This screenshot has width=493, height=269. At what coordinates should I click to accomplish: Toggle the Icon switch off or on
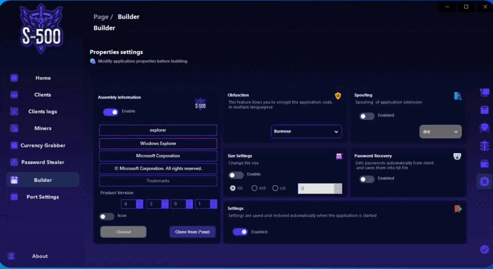106,216
